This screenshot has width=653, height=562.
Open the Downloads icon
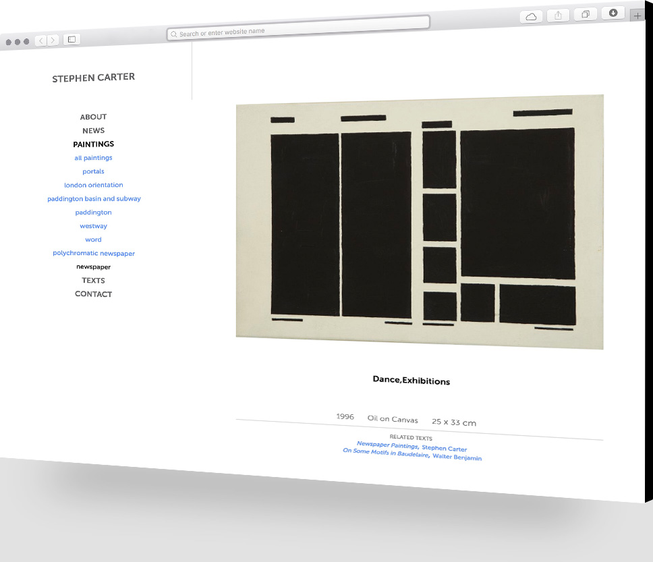613,13
